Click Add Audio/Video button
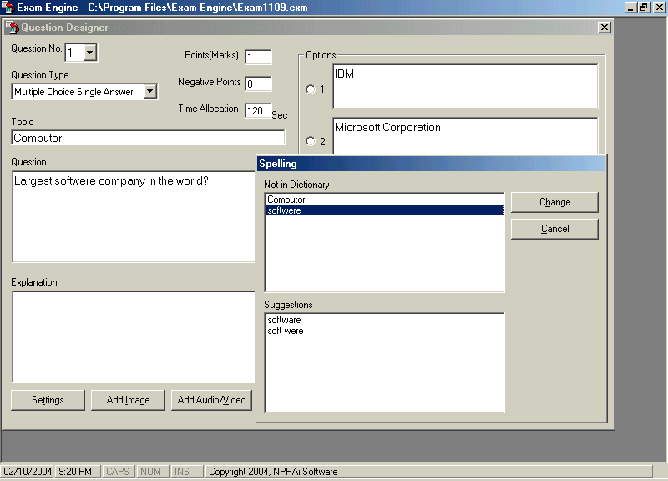This screenshot has height=481, width=668. tap(212, 400)
